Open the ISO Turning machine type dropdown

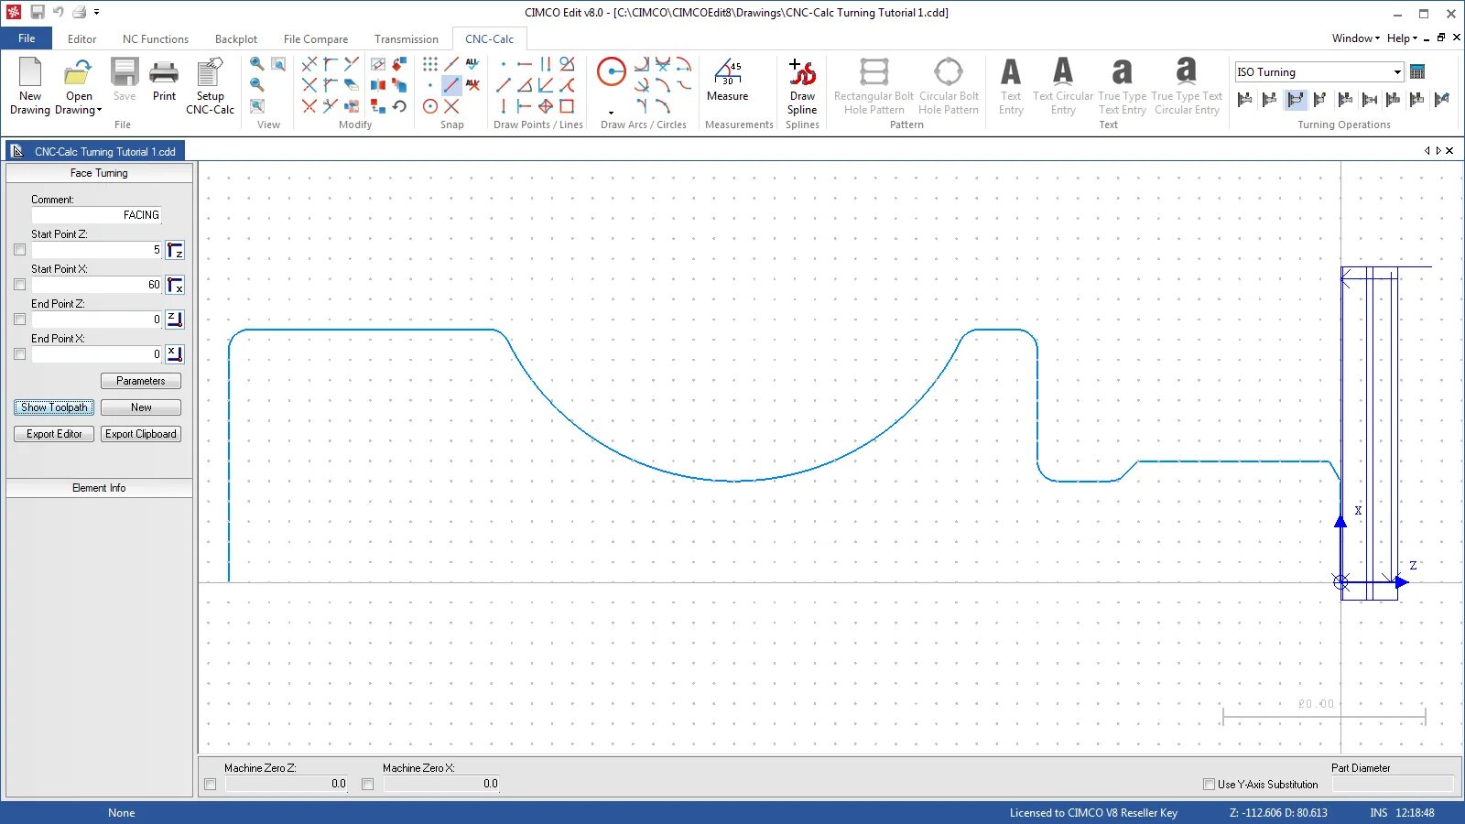click(x=1397, y=72)
